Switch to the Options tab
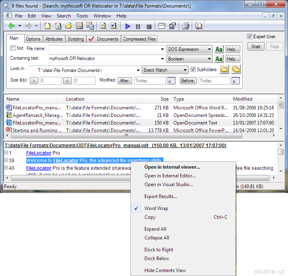The height and width of the screenshot is (276, 288). click(x=33, y=39)
